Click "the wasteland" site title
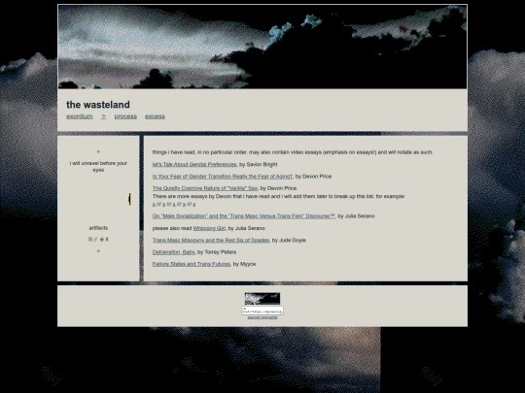This screenshot has width=525, height=393. click(98, 105)
